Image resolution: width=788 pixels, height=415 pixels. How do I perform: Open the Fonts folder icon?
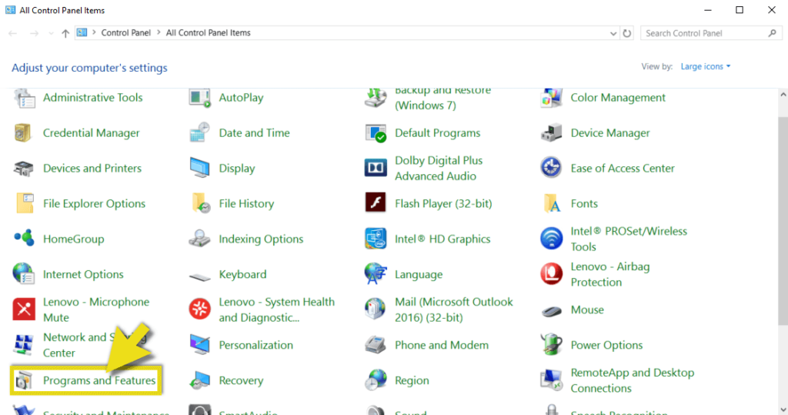551,204
